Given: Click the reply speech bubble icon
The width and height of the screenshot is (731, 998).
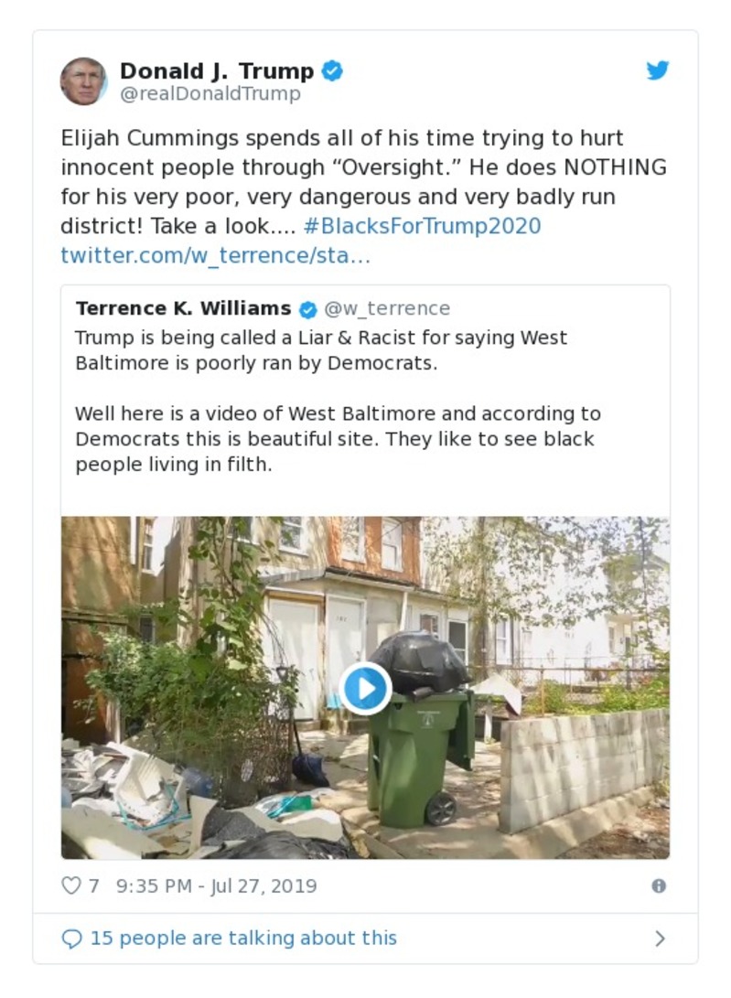Looking at the screenshot, I should coord(71,939).
